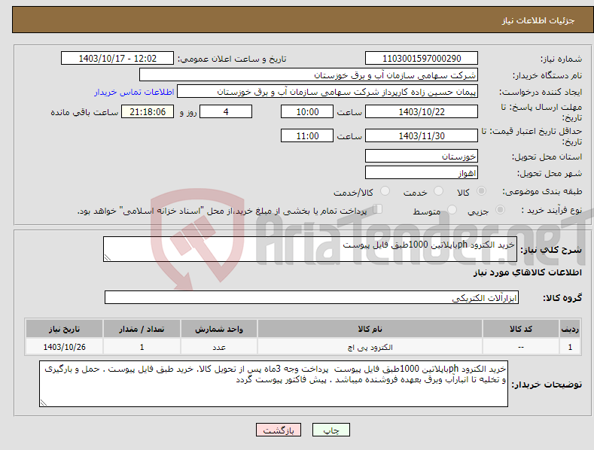594x450 pixels.
Task: Click the response deadline date 1403/10/22
Action: click(x=422, y=111)
